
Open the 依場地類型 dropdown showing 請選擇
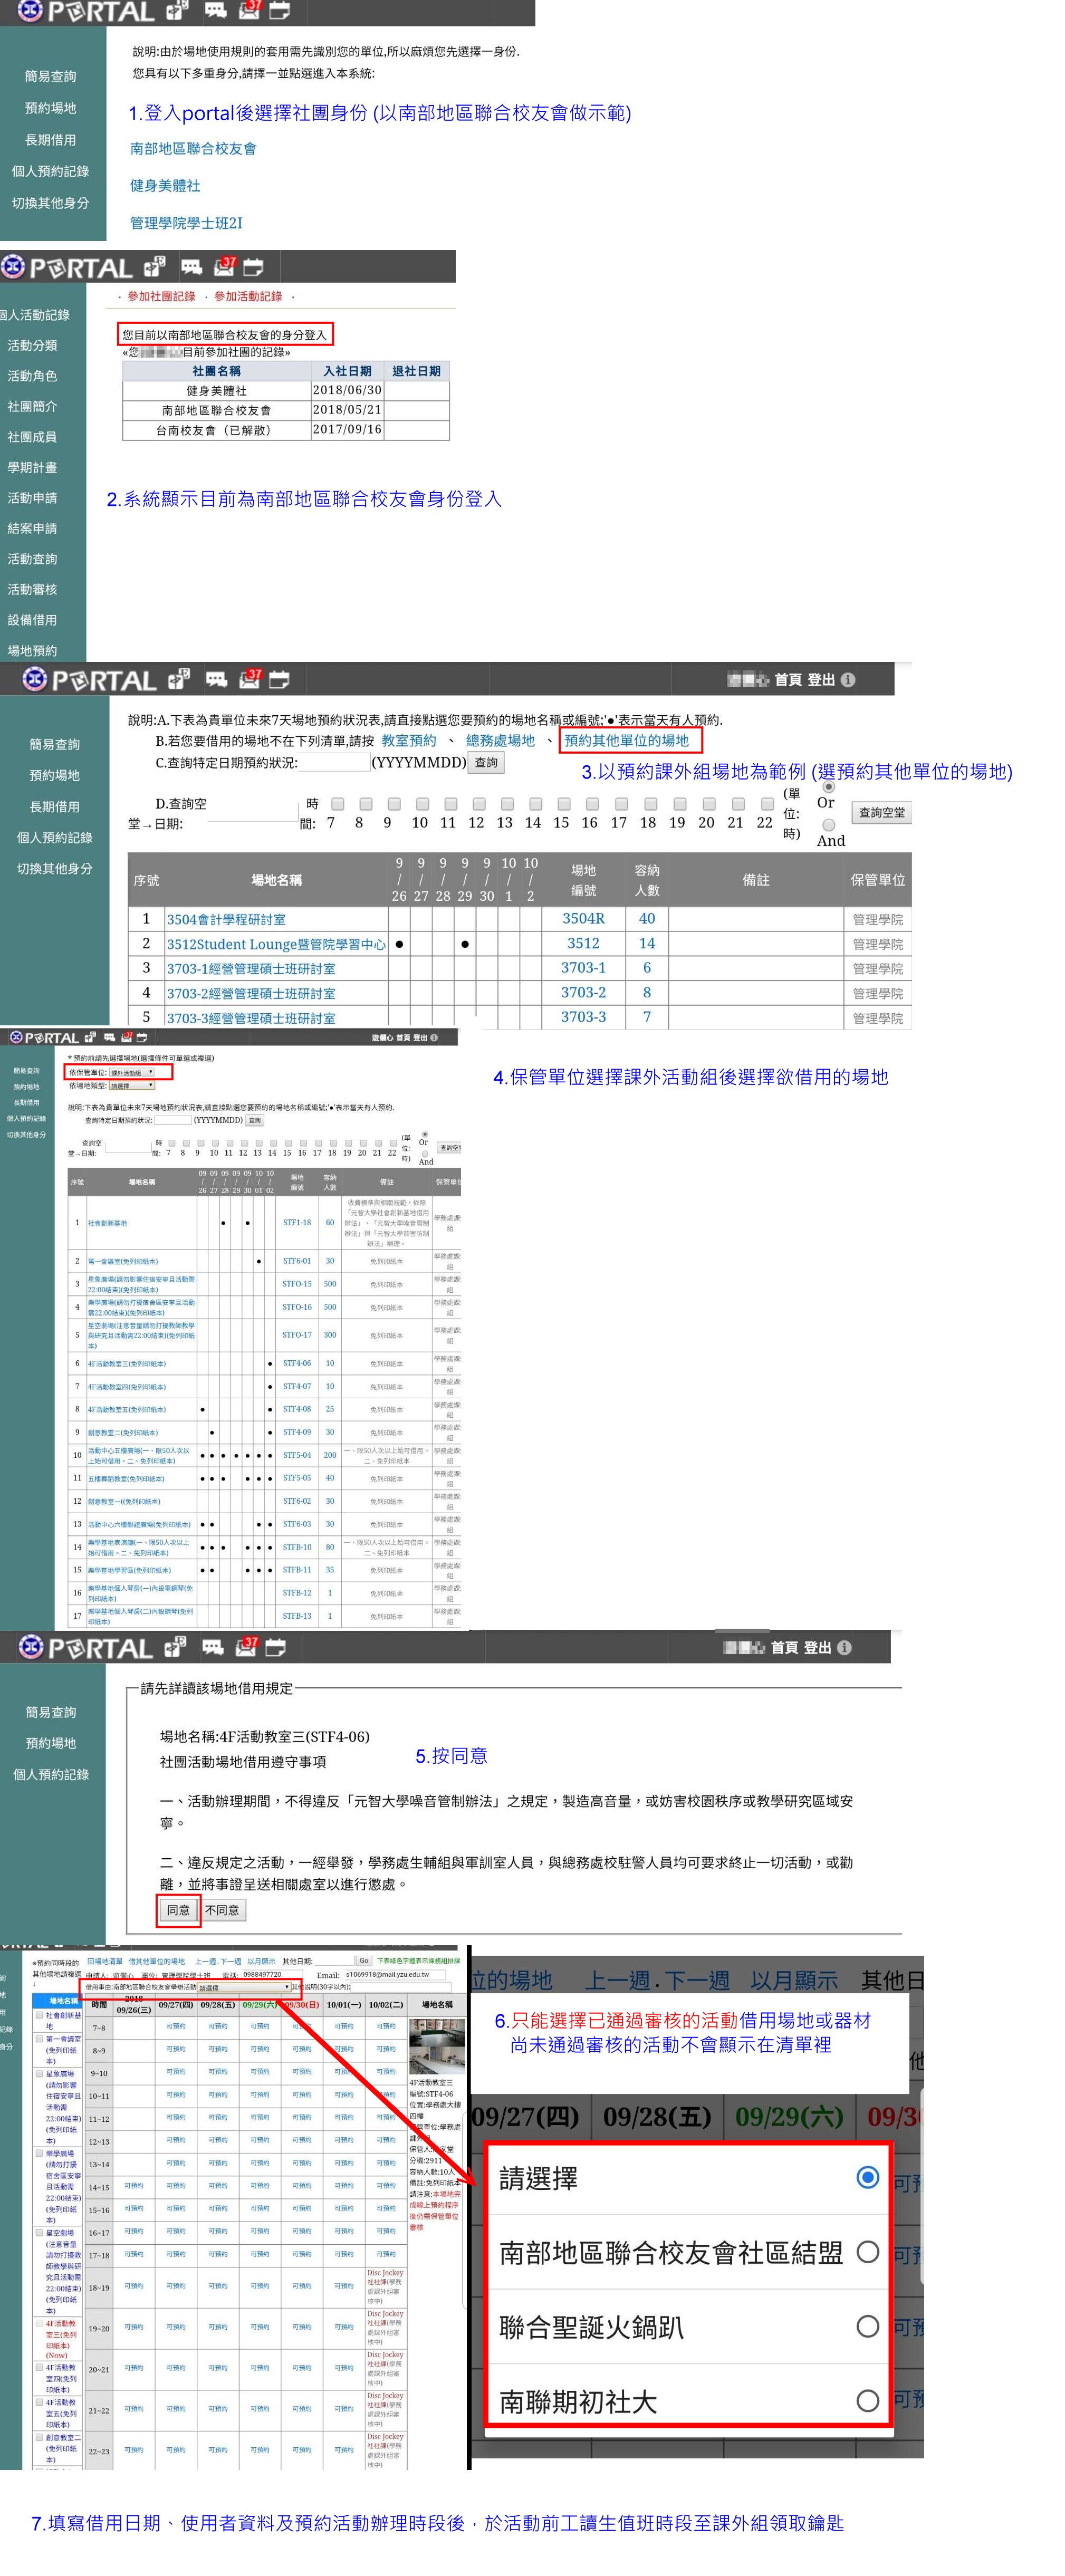point(131,1085)
